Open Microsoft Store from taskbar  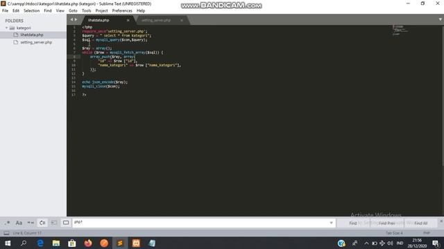tap(72, 243)
